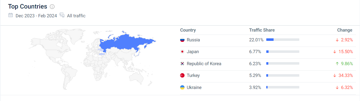Screen dimensions: 360x101
Task: Open the All traffic filter
Action: (x=76, y=16)
